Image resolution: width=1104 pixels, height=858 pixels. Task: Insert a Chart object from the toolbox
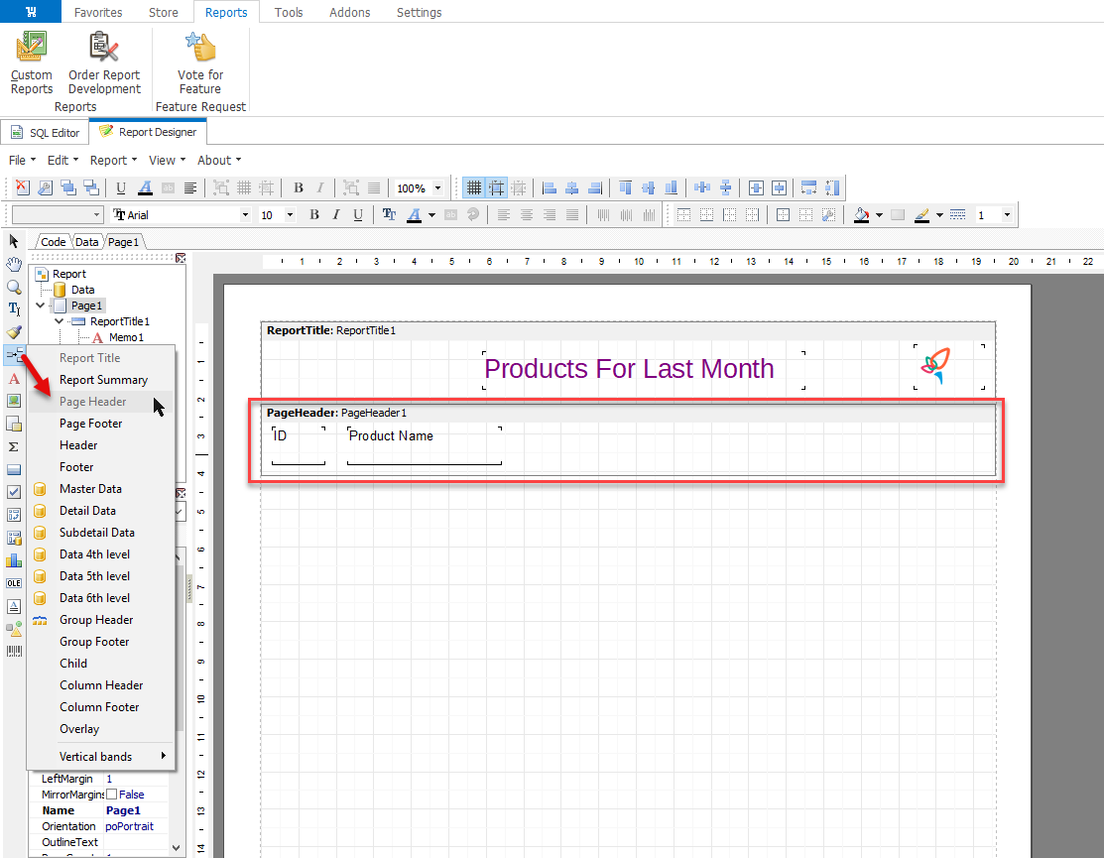tap(14, 560)
